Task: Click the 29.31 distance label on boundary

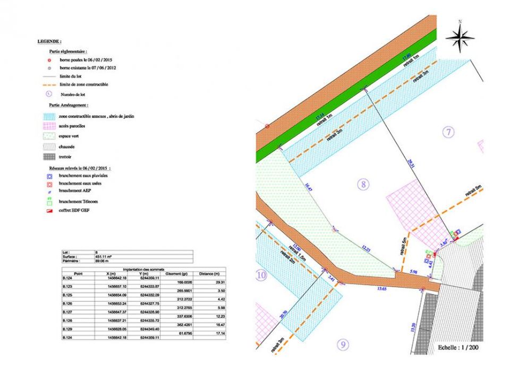Action: coord(411,163)
